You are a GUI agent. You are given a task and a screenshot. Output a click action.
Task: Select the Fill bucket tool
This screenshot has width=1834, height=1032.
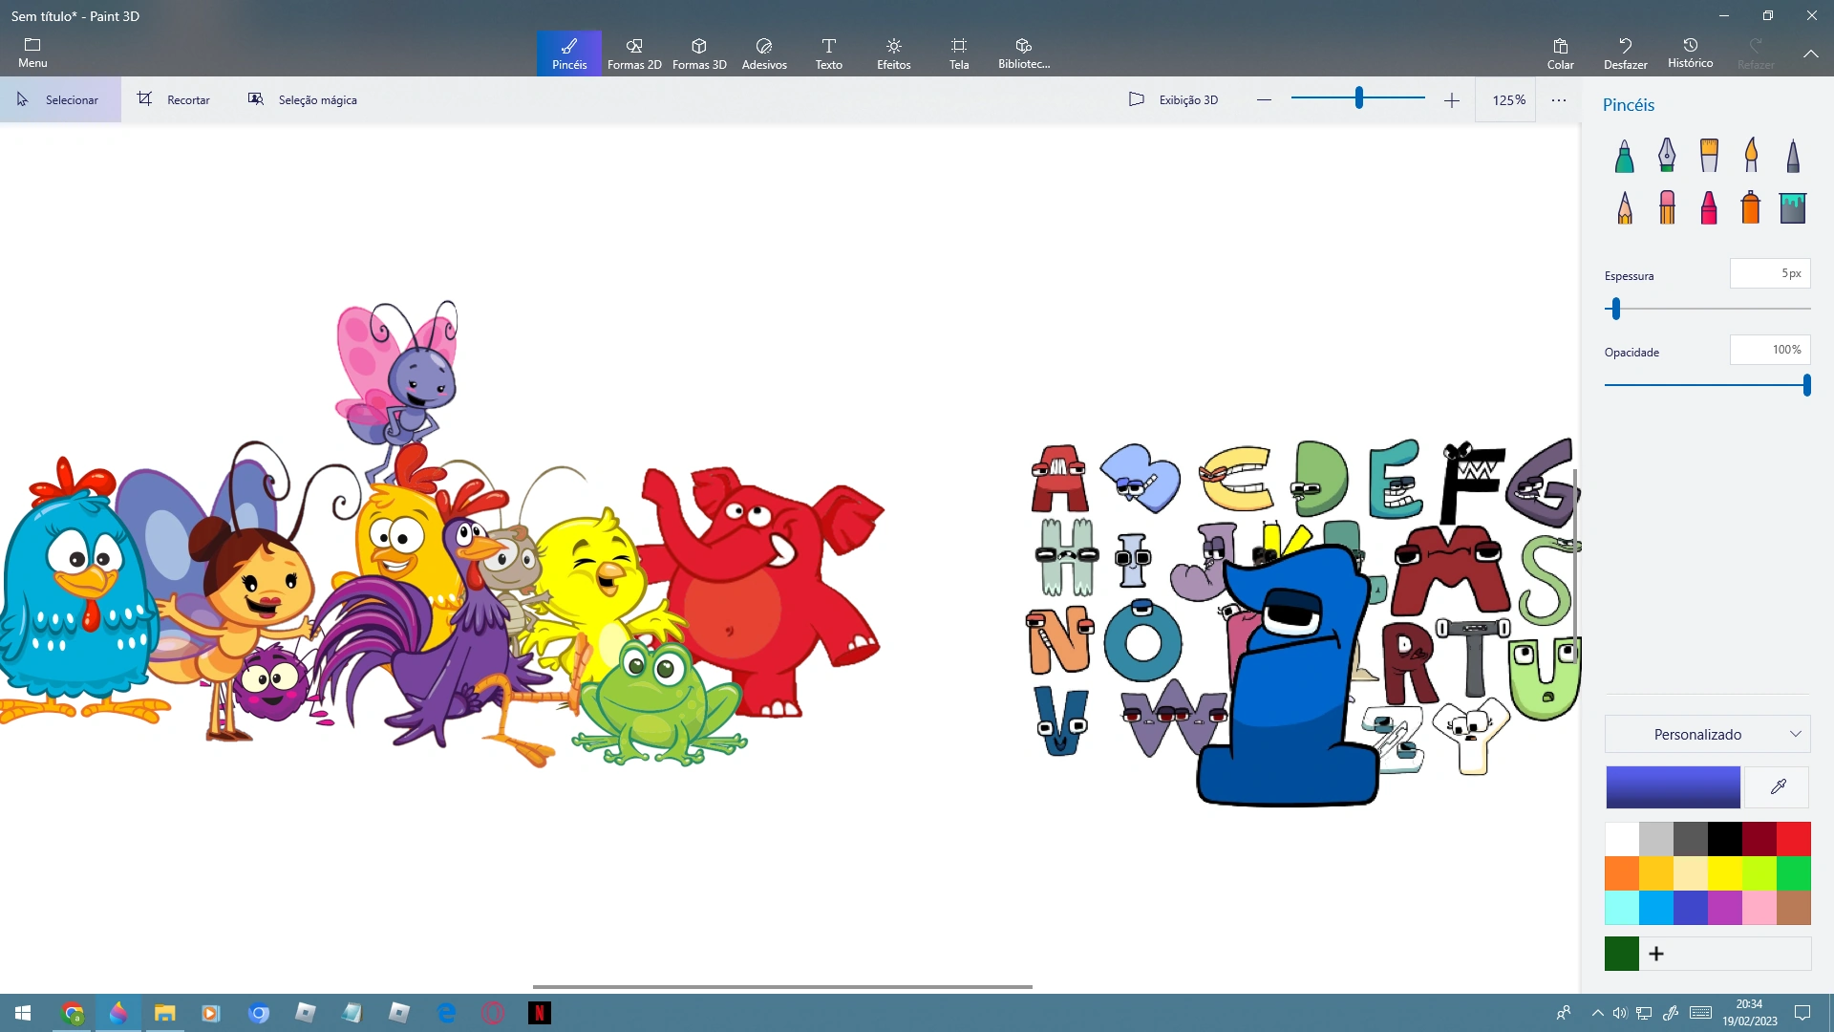pos(1793,206)
